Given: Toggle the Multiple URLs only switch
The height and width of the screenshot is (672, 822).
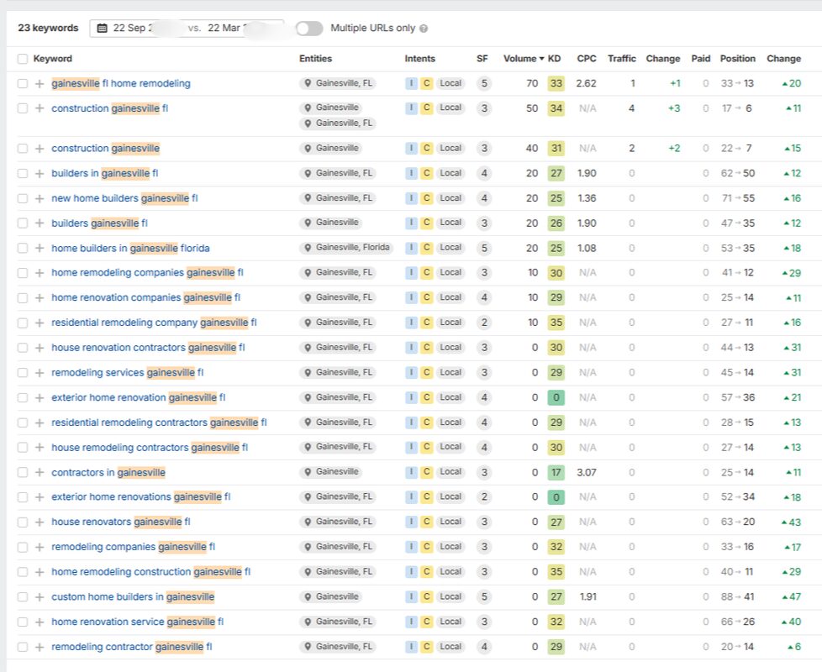Looking at the screenshot, I should (x=308, y=29).
